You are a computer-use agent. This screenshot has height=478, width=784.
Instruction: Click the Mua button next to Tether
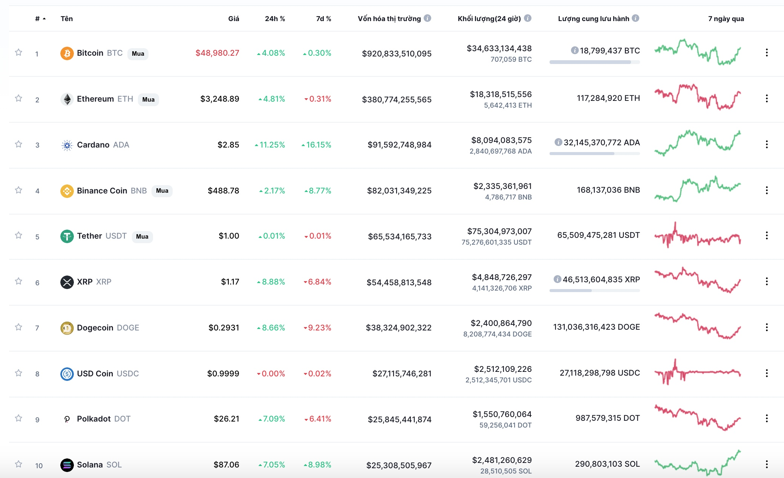click(x=142, y=236)
